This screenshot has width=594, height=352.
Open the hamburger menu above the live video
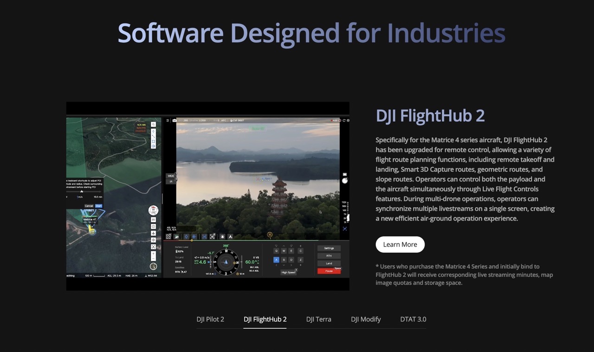click(x=168, y=120)
